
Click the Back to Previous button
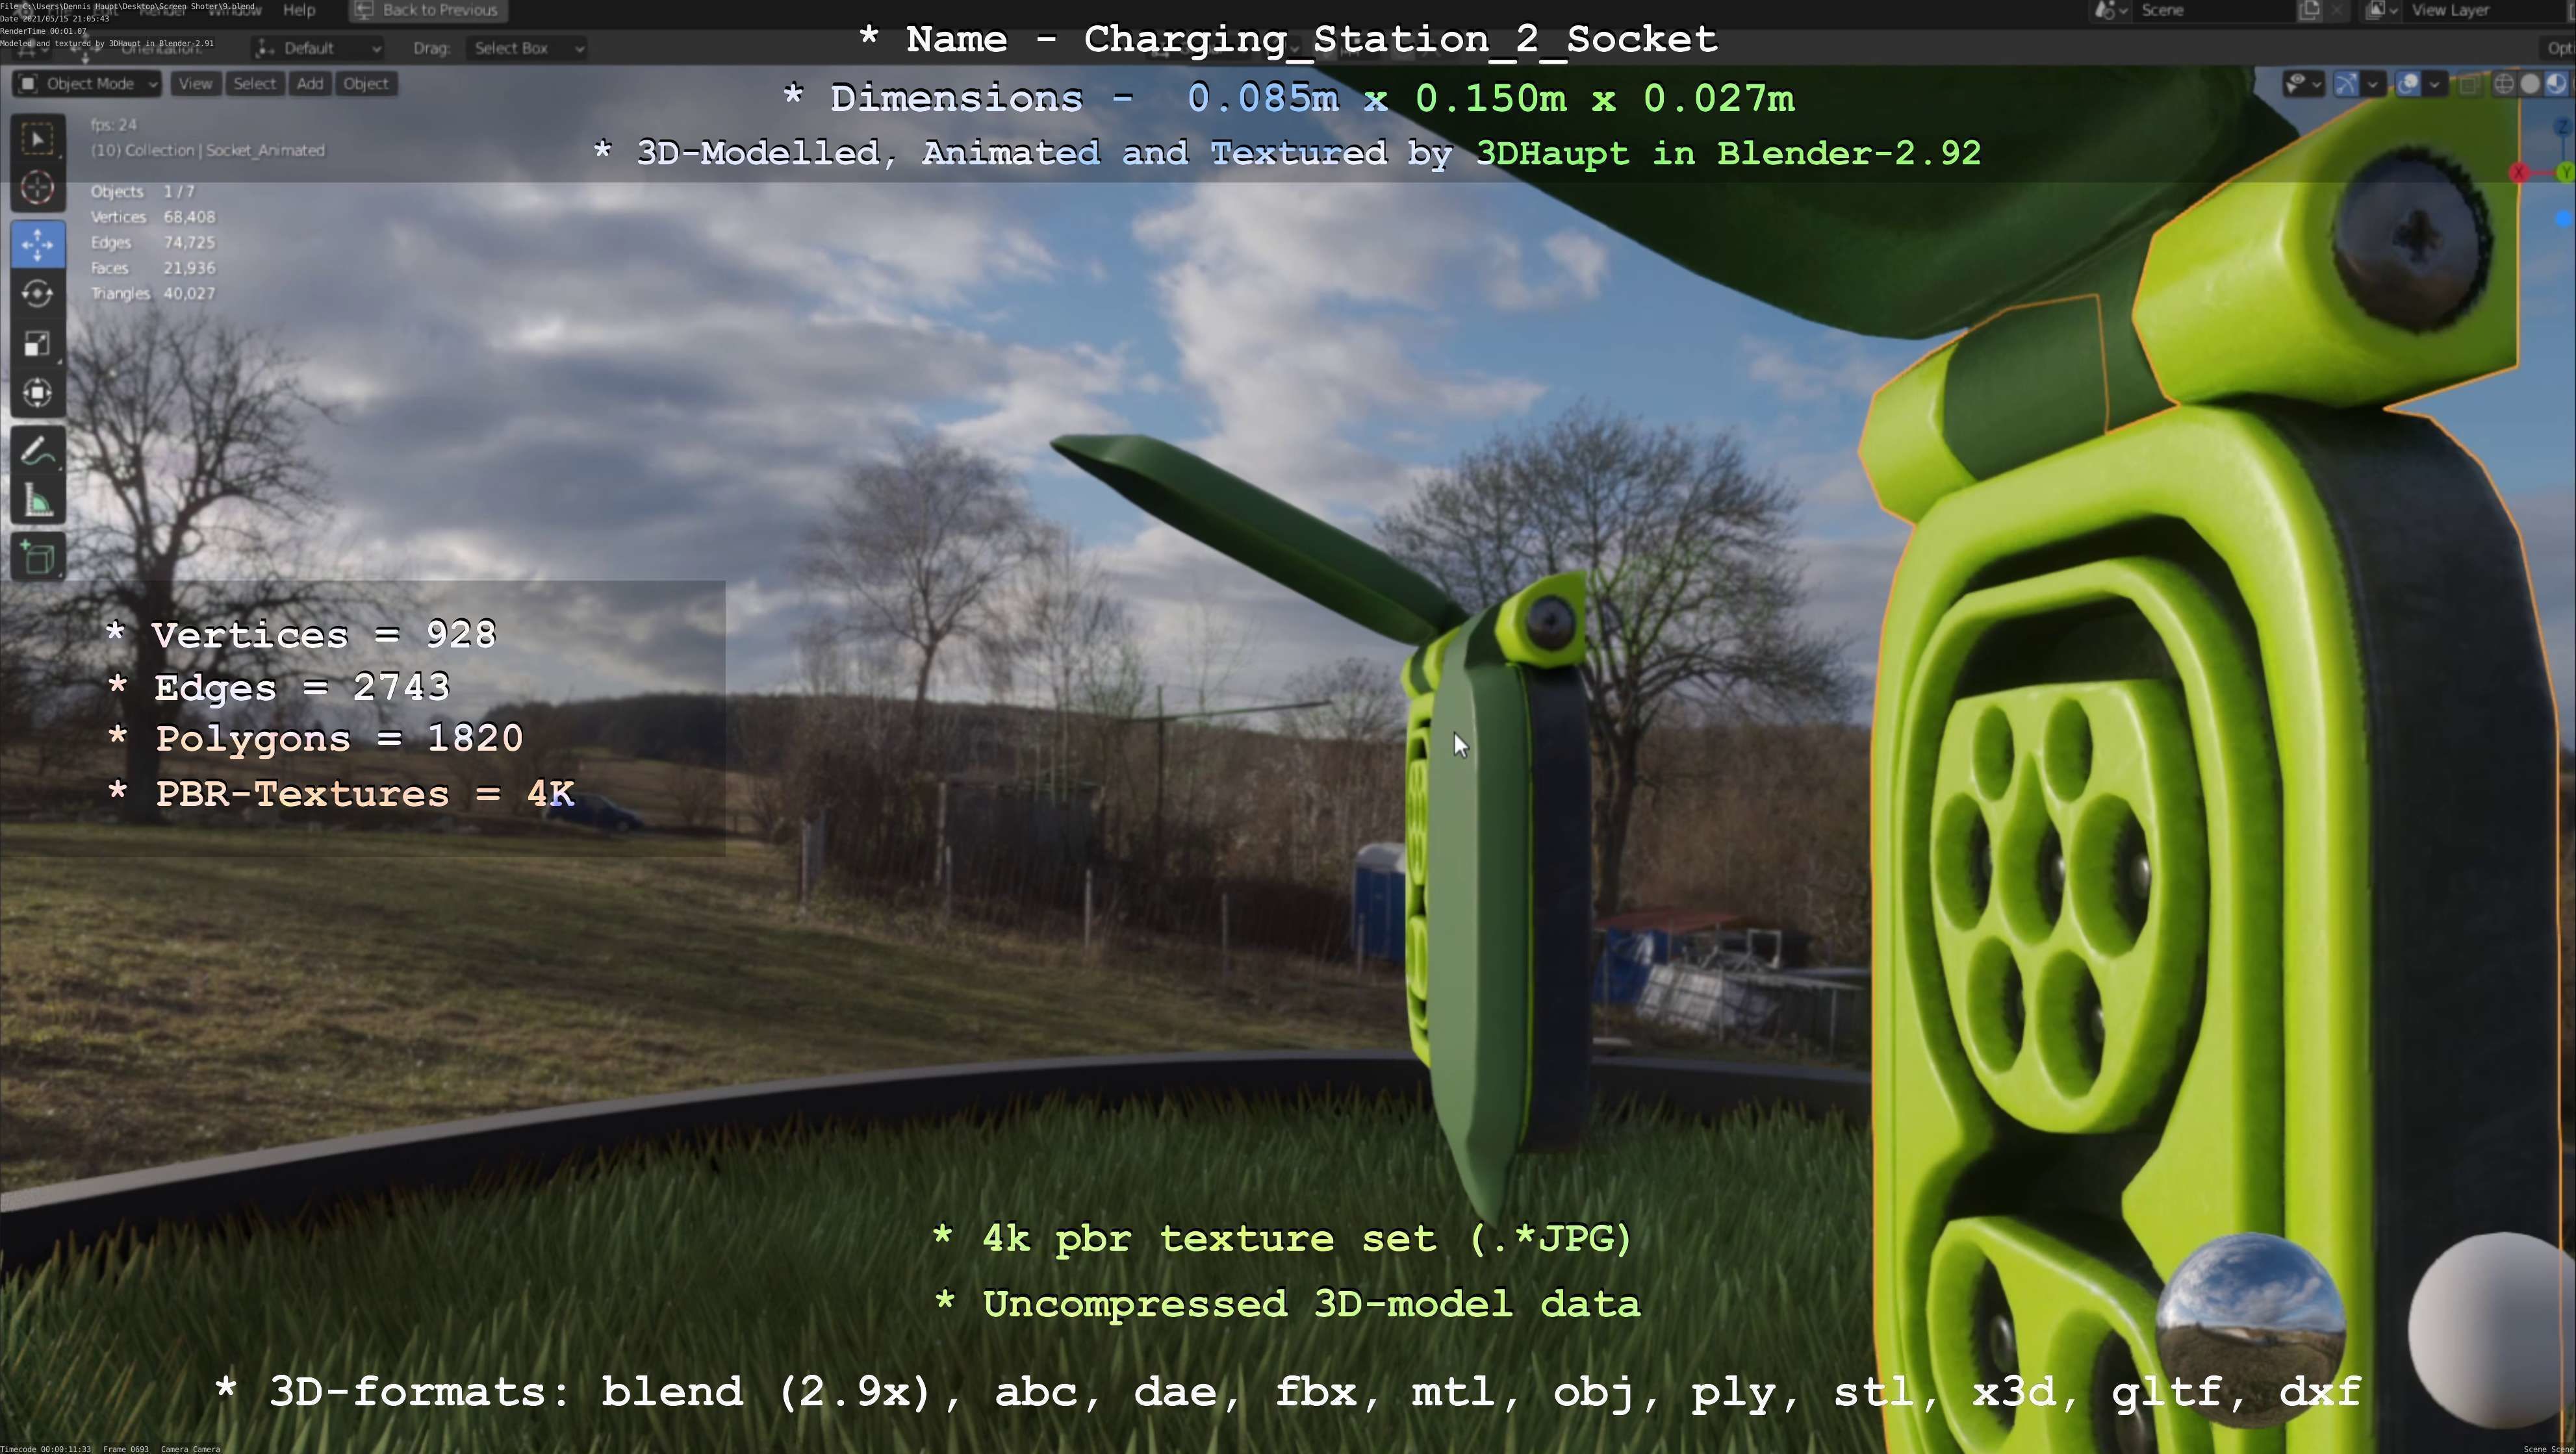tap(427, 10)
